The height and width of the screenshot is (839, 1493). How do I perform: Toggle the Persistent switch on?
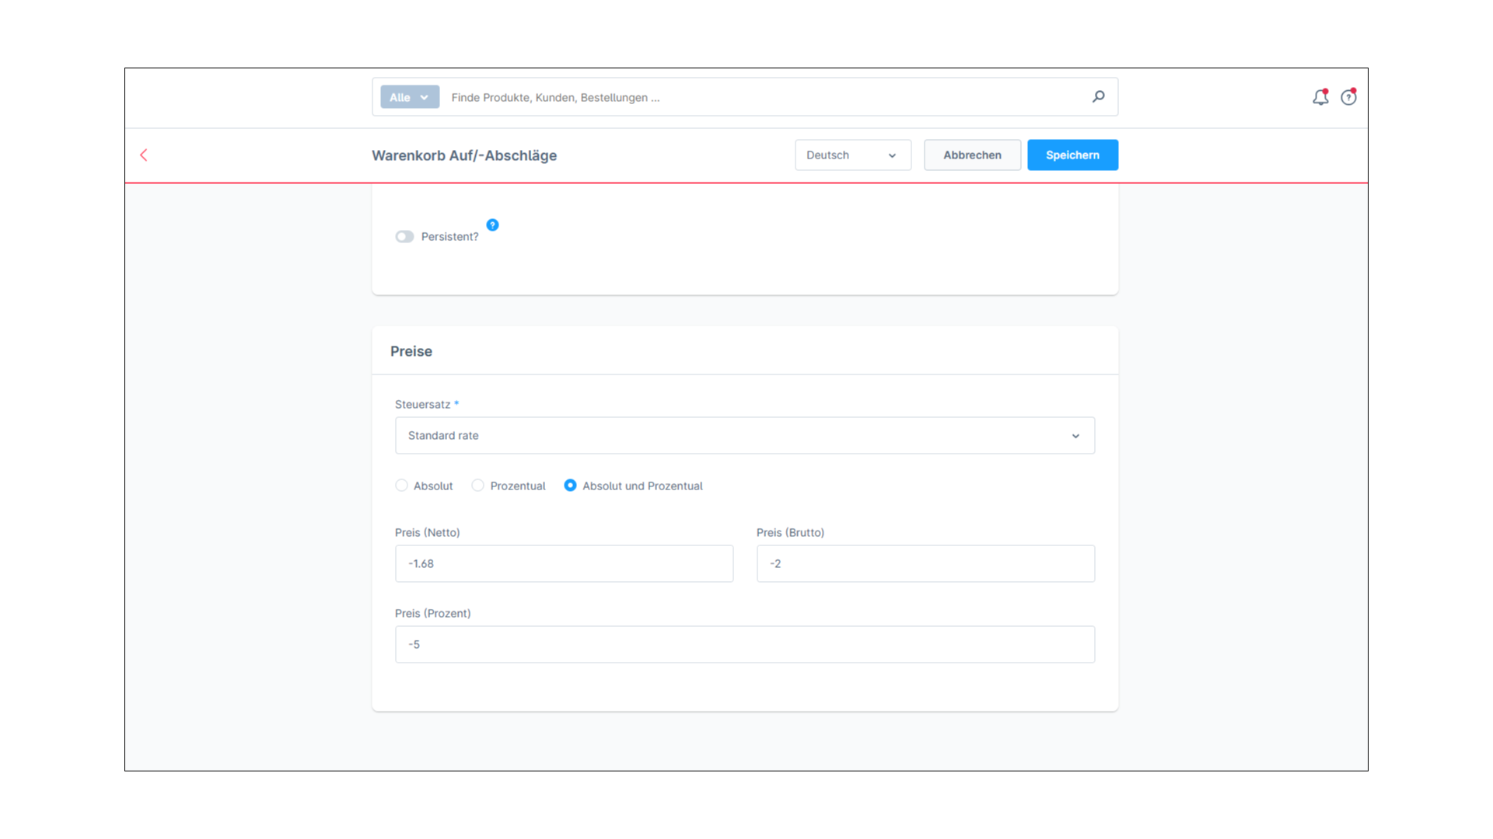pos(404,235)
